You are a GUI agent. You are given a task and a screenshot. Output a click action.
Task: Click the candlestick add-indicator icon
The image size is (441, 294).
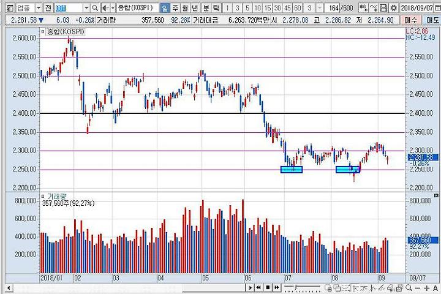point(363,8)
